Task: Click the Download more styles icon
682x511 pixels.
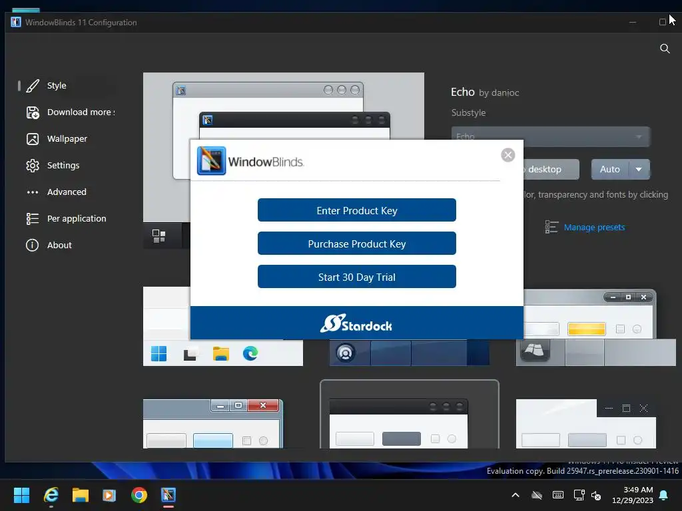Action: pyautogui.click(x=33, y=112)
